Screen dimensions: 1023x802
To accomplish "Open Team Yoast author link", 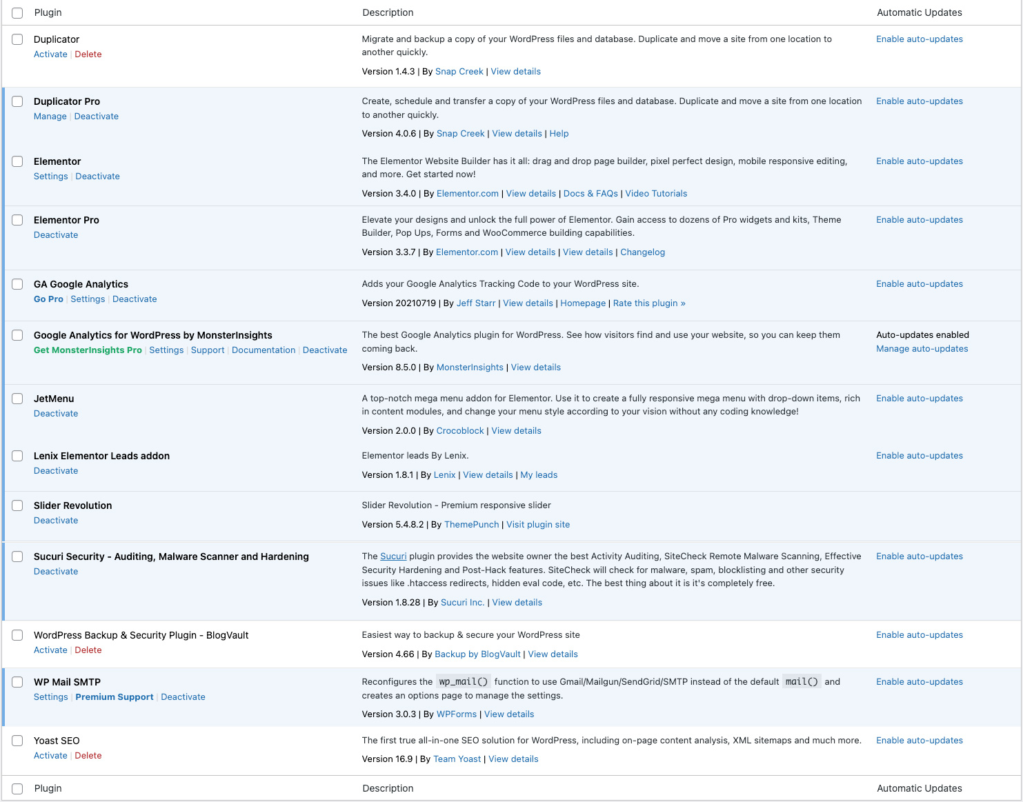I will pyautogui.click(x=457, y=759).
